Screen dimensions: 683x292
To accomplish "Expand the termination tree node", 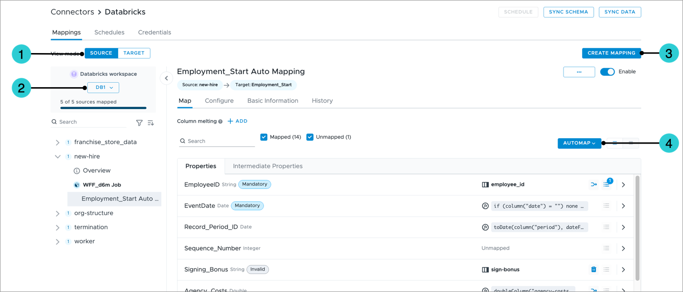I will (58, 228).
